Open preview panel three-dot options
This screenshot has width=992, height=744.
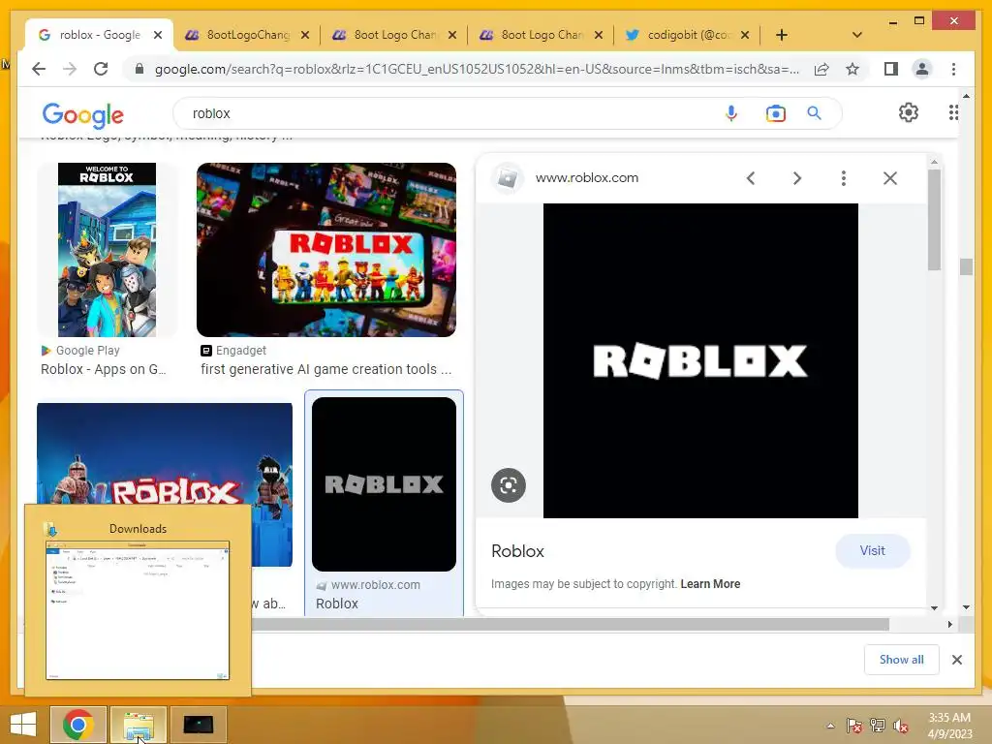point(844,178)
